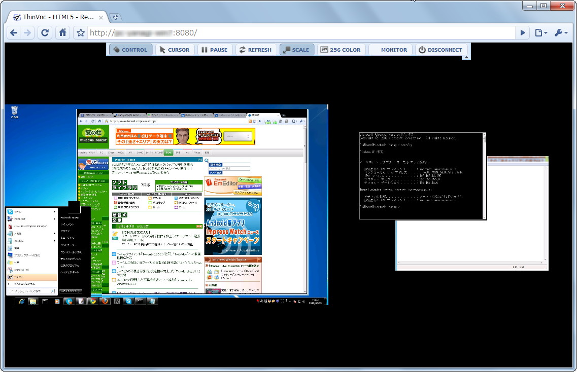Open Windows Explorer folder on remote taskbar

click(33, 302)
